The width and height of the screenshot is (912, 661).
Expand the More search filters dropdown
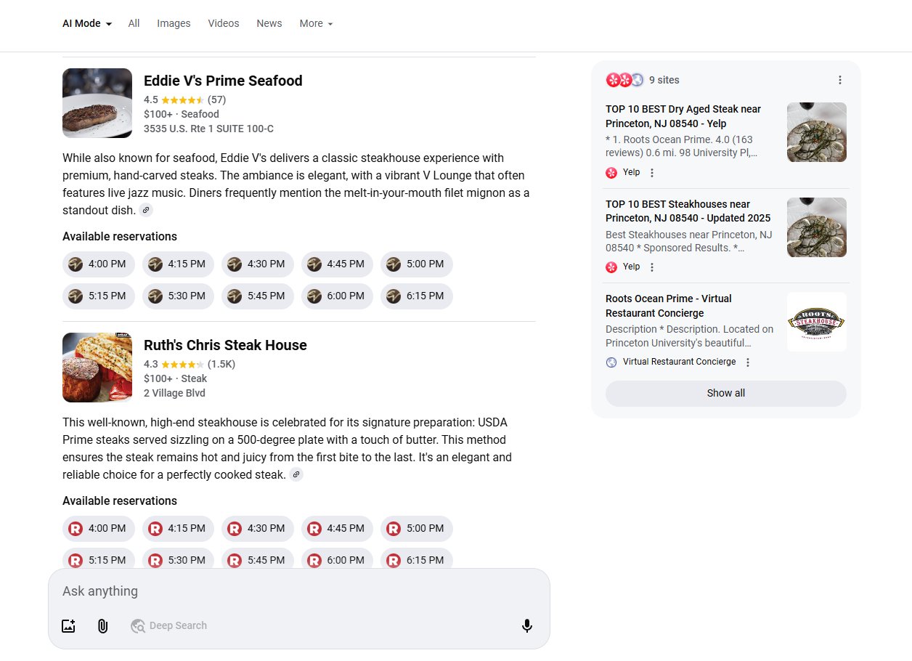316,23
